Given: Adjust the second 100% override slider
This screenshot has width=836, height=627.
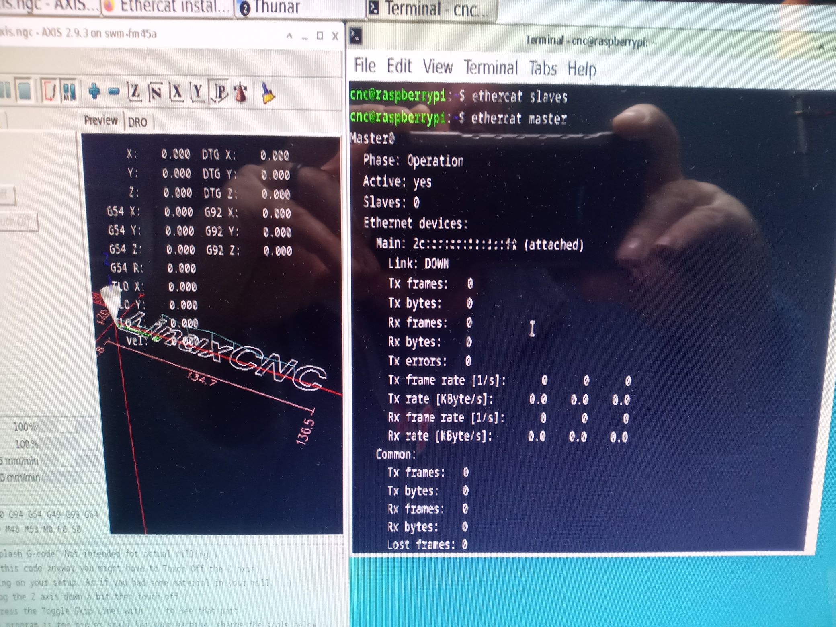Looking at the screenshot, I should click(68, 444).
